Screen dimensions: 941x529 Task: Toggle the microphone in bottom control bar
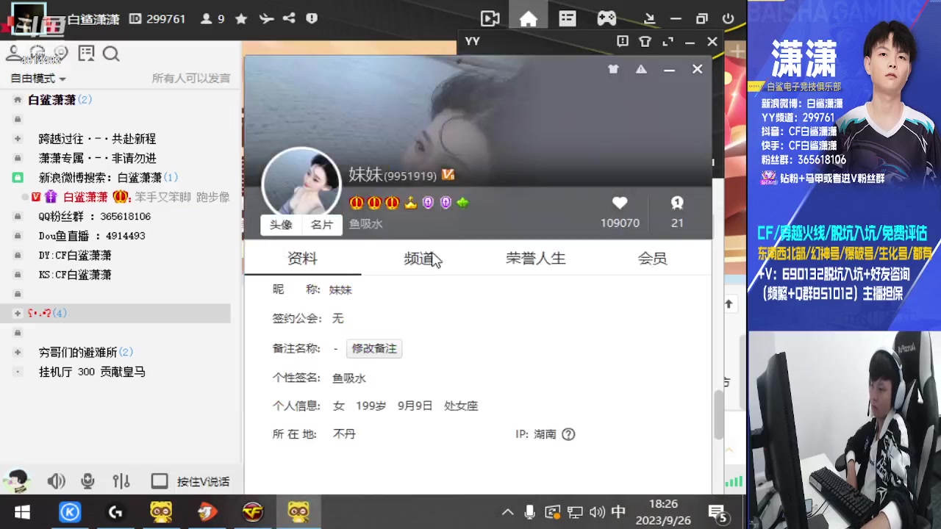pyautogui.click(x=87, y=481)
